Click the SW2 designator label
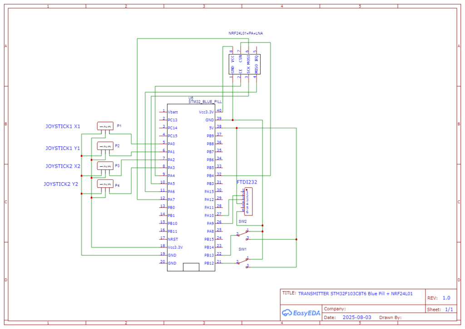 (242, 221)
